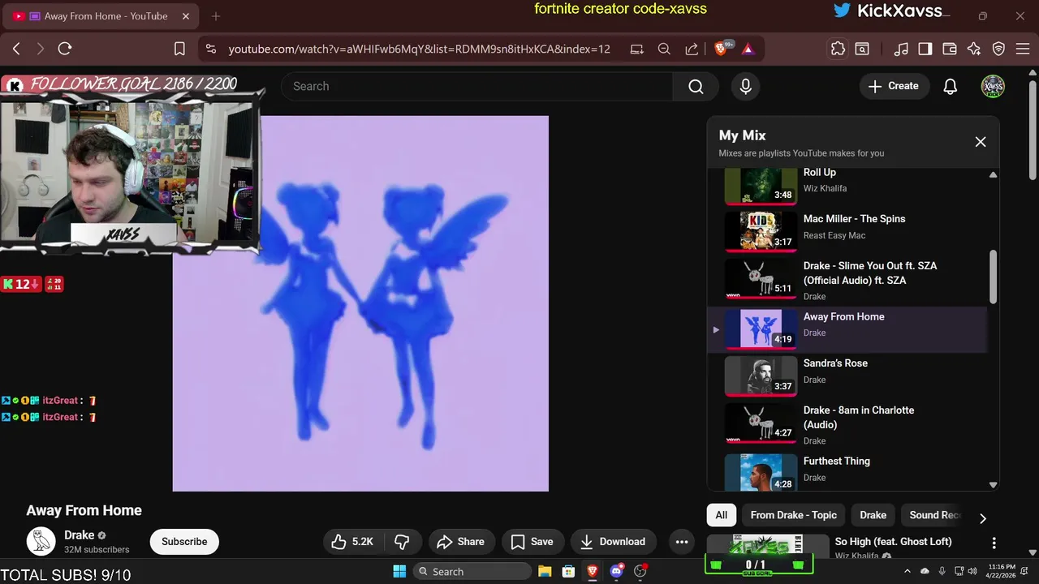Close the My Mix playlist panel

pyautogui.click(x=981, y=142)
